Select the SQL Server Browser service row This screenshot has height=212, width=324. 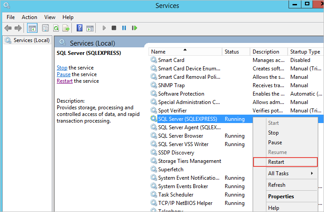180,136
